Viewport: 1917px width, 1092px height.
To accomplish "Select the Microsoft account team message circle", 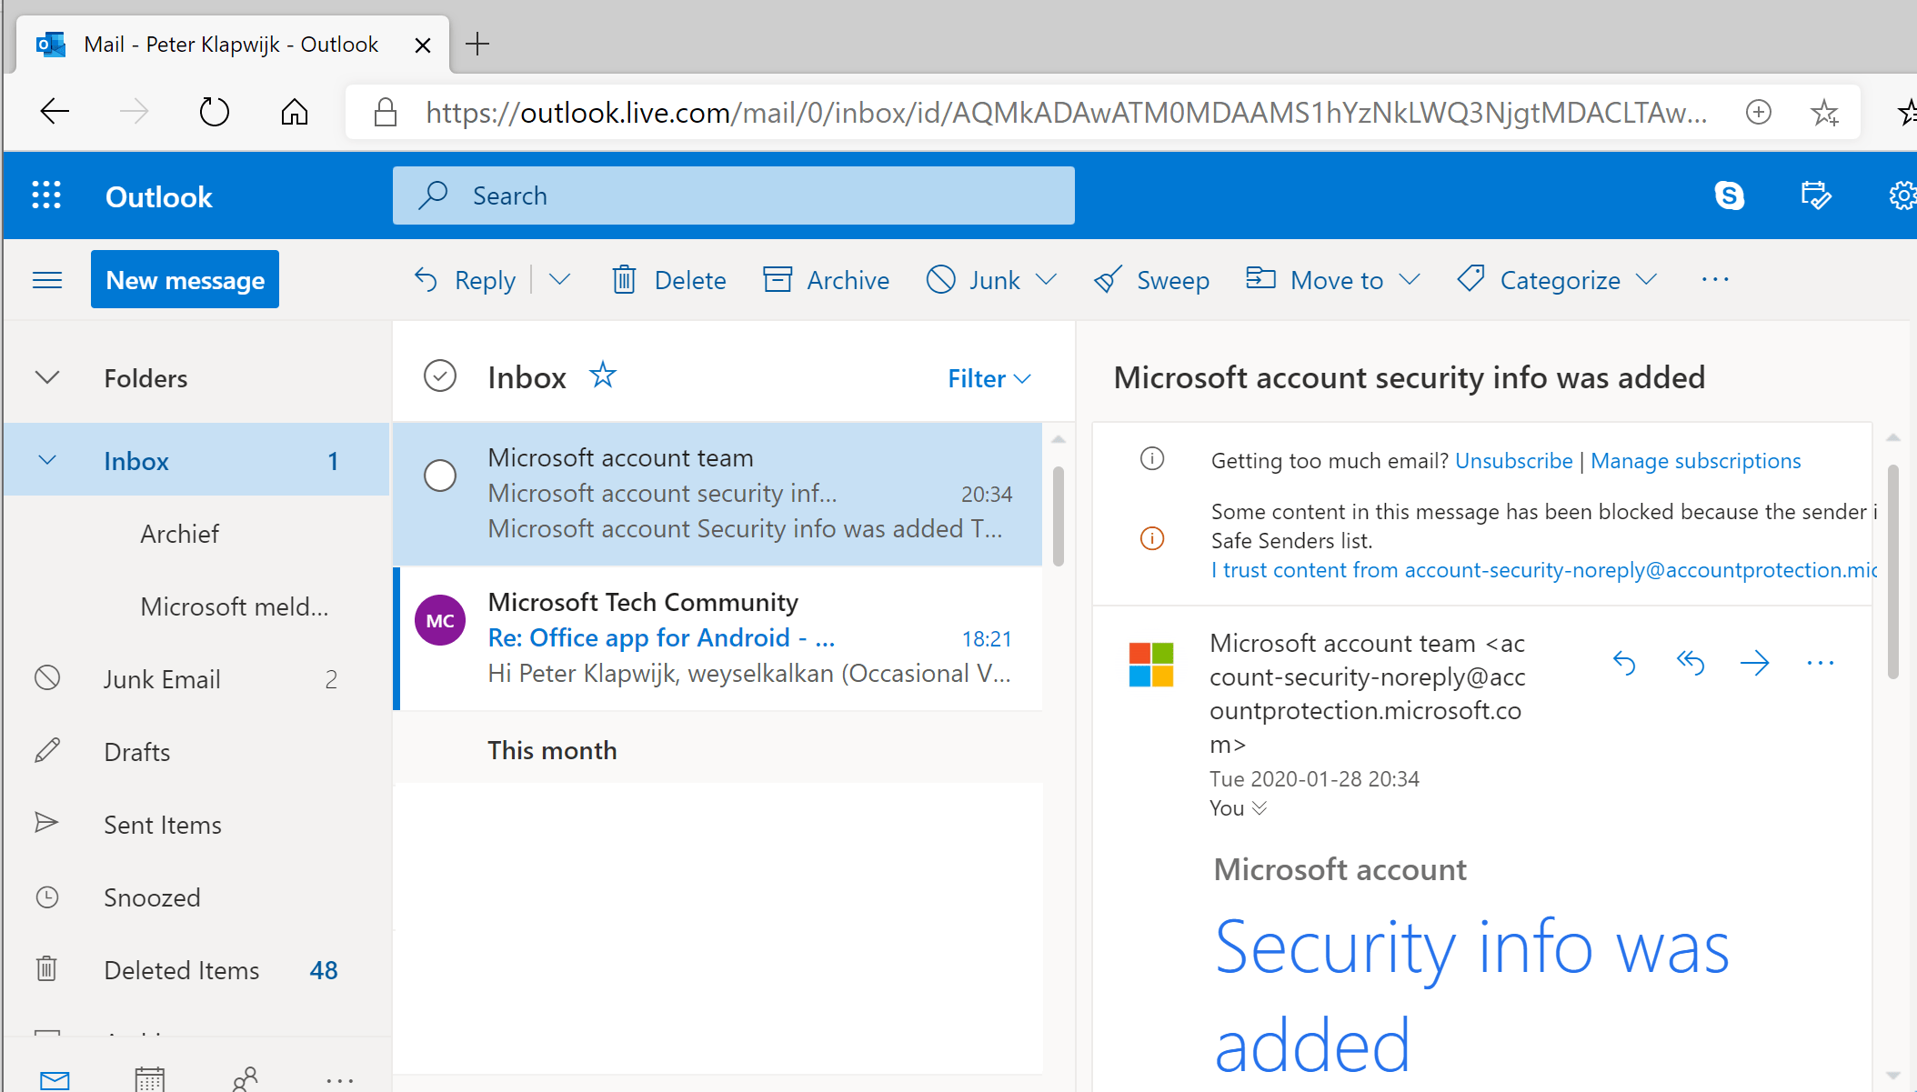I will click(440, 476).
